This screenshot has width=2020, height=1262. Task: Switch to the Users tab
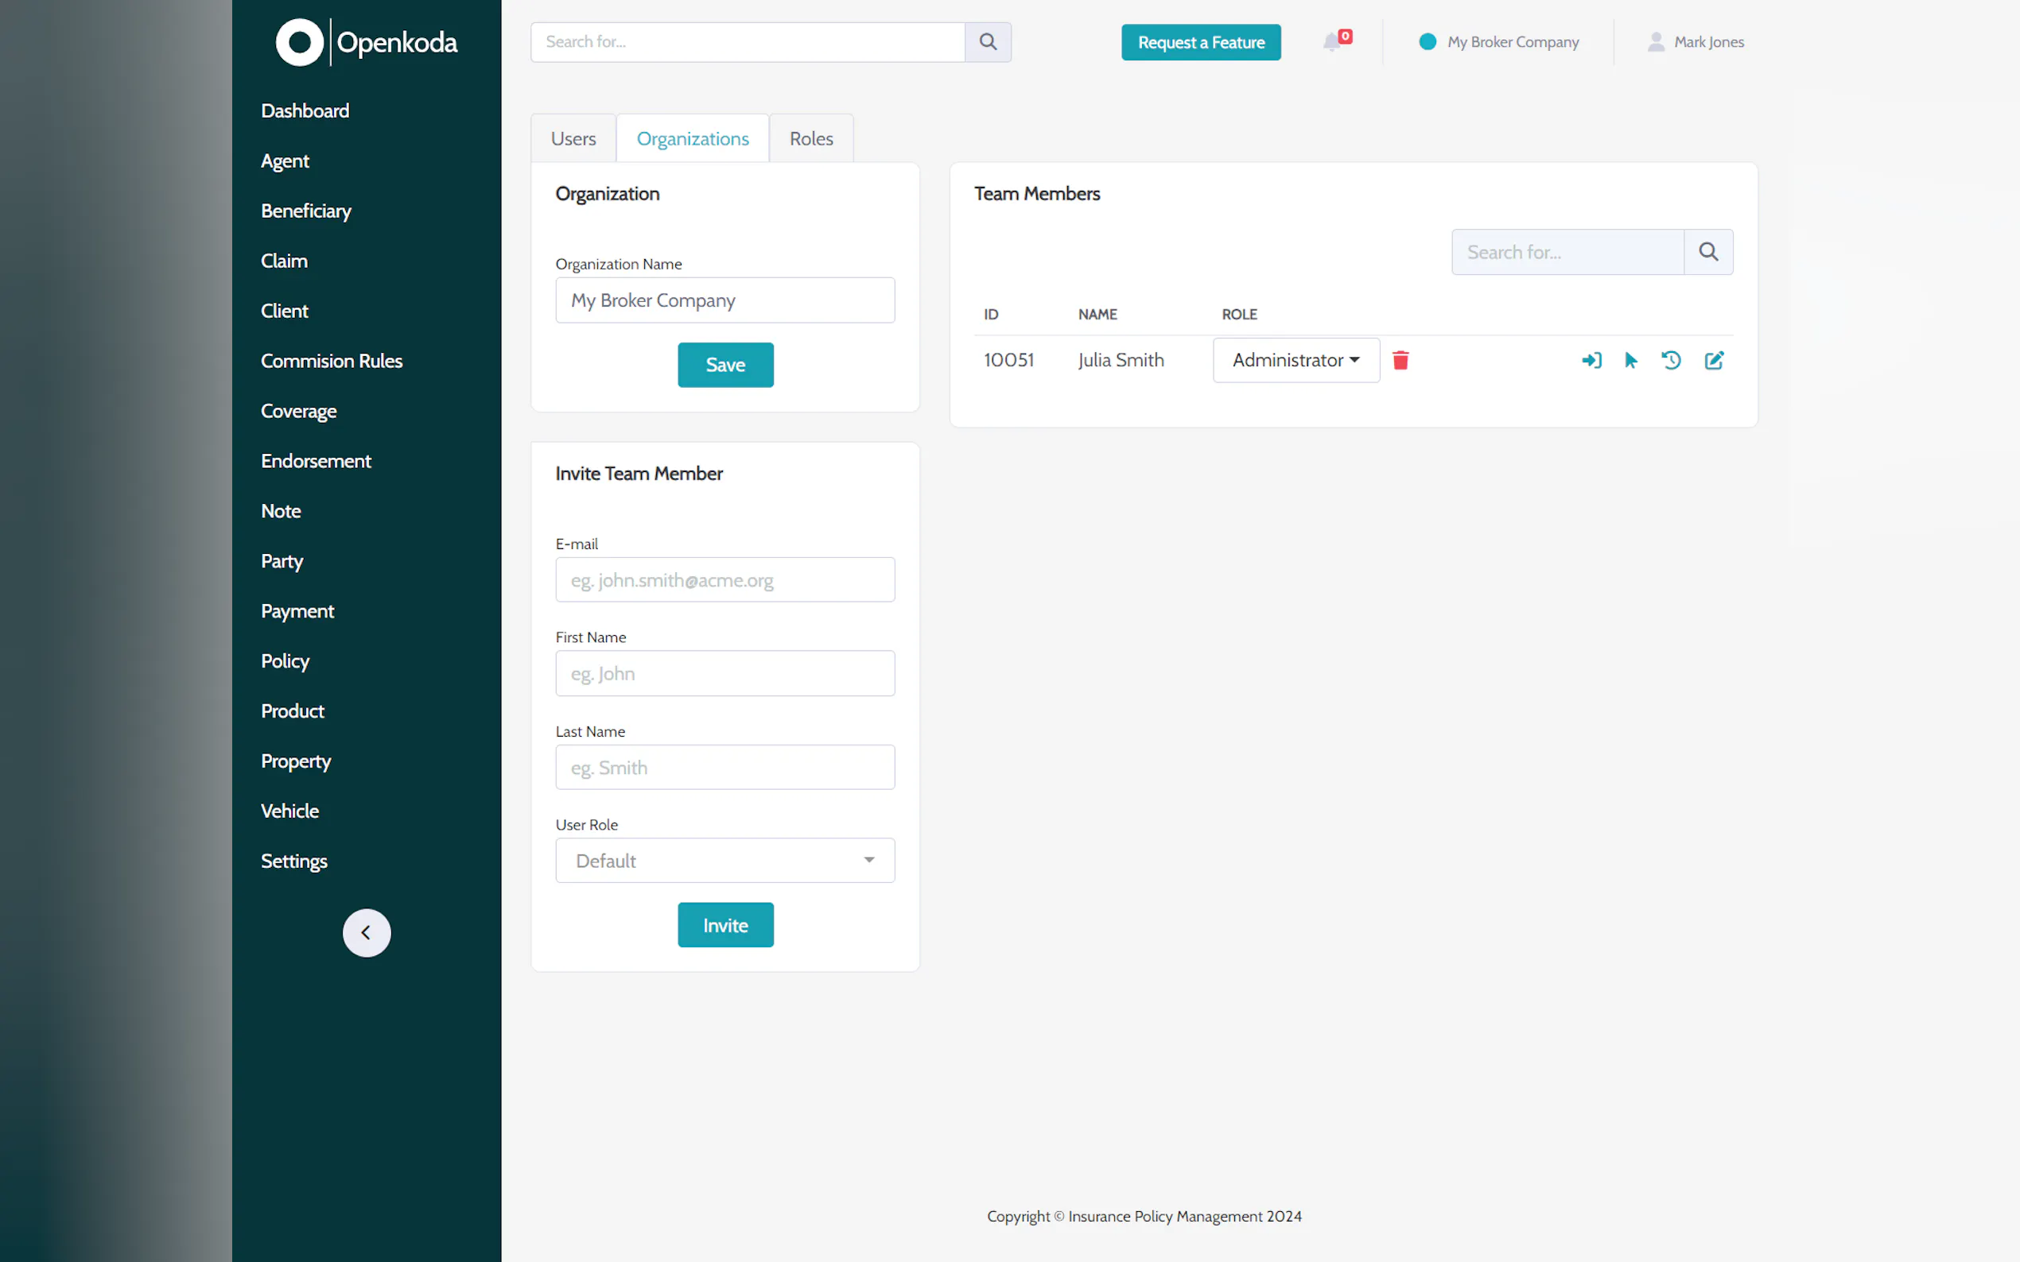pos(573,138)
